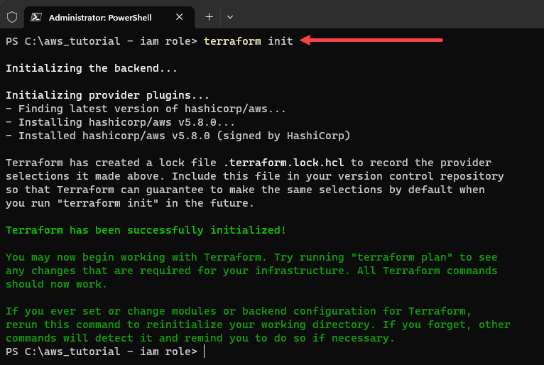Click the 'selections it made above' line
The width and height of the screenshot is (544, 365).
click(x=255, y=176)
